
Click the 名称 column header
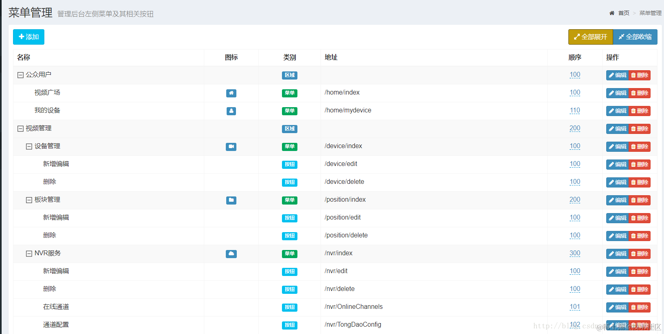click(24, 58)
